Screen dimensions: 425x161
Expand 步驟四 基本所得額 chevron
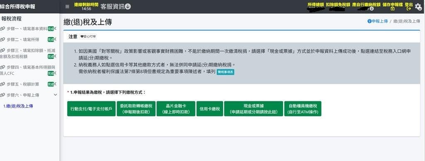pos(55,73)
